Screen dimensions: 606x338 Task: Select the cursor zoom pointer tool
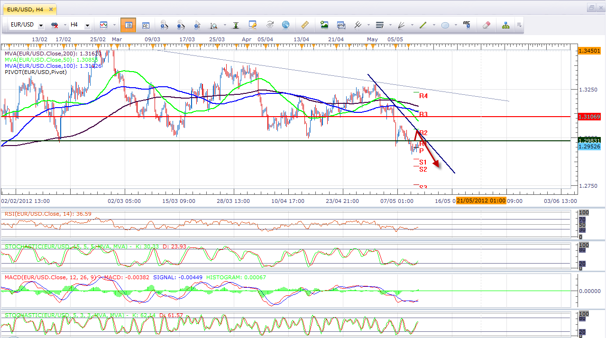pyautogui.click(x=198, y=25)
